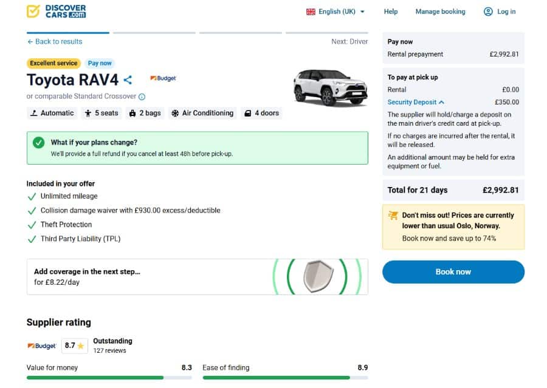Click the user profile icon

[488, 12]
